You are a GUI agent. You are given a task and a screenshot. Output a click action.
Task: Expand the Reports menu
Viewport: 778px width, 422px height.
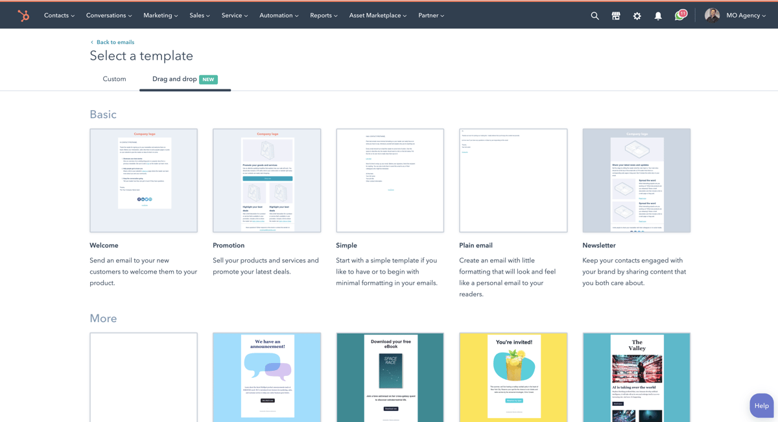(x=324, y=16)
